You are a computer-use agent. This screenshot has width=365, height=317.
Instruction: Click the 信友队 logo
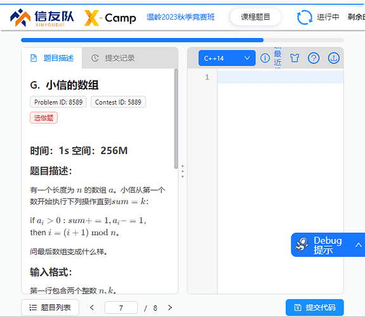pyautogui.click(x=42, y=18)
